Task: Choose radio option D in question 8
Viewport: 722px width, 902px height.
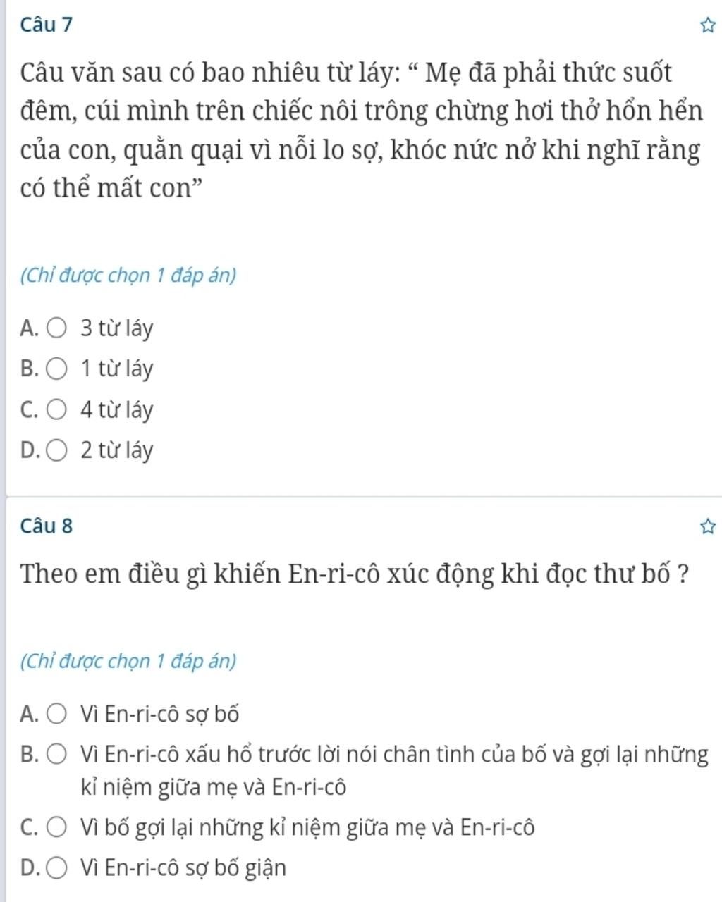Action: click(x=57, y=867)
